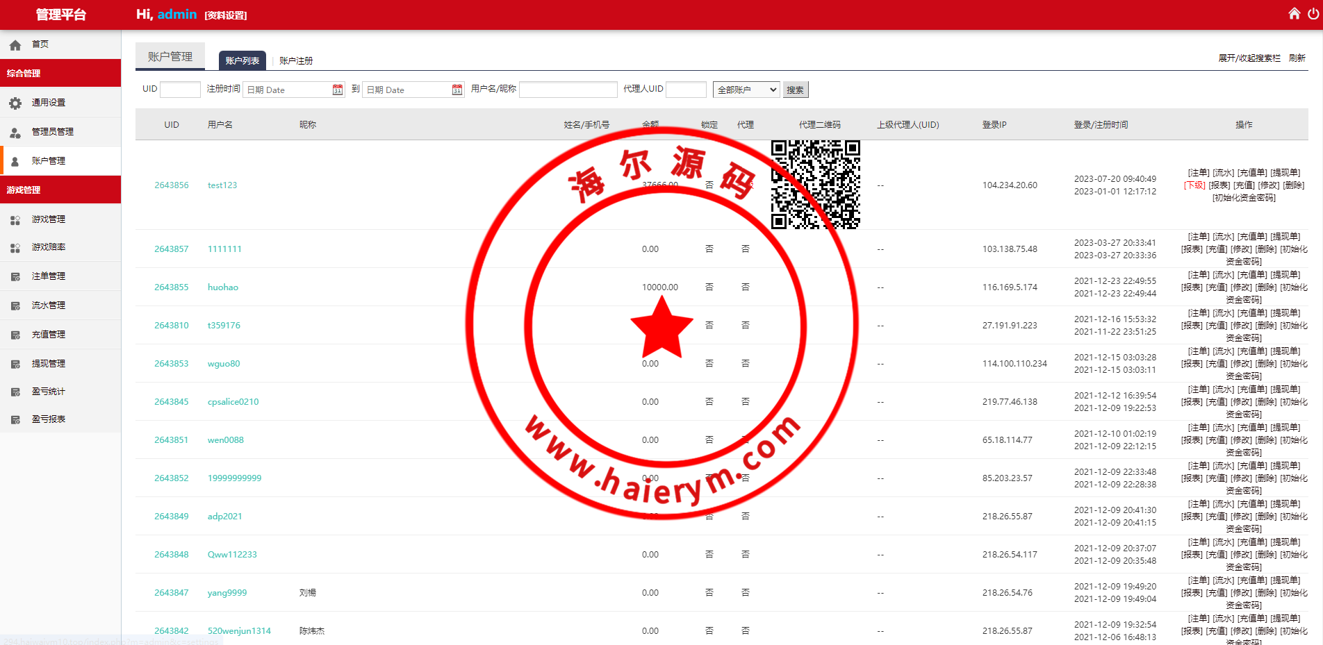
Task: Click inside the UID input field
Action: [179, 89]
